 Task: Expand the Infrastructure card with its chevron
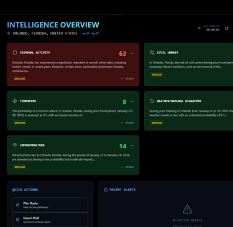tap(132, 146)
